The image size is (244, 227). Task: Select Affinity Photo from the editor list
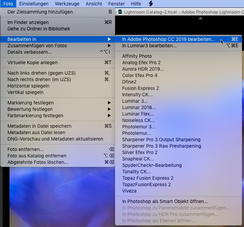pyautogui.click(x=137, y=56)
